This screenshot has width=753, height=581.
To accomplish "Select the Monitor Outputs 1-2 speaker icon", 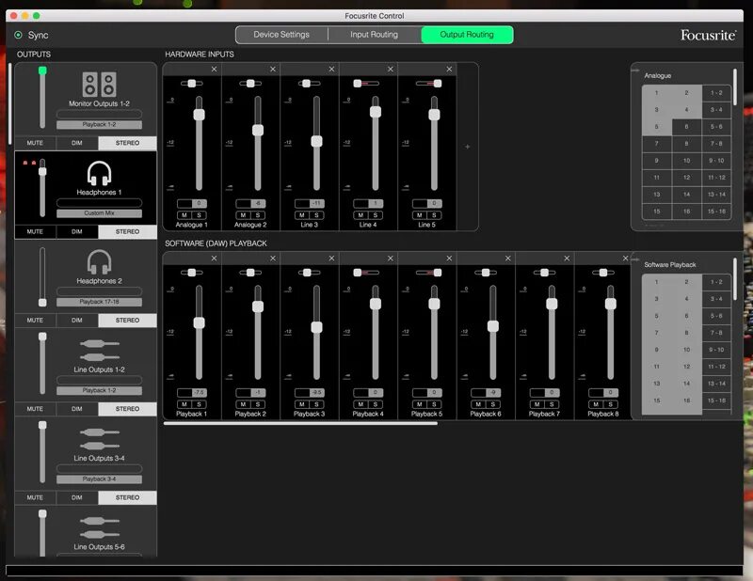I will [x=100, y=85].
